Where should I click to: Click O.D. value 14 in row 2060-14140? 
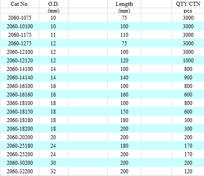pyautogui.click(x=53, y=78)
